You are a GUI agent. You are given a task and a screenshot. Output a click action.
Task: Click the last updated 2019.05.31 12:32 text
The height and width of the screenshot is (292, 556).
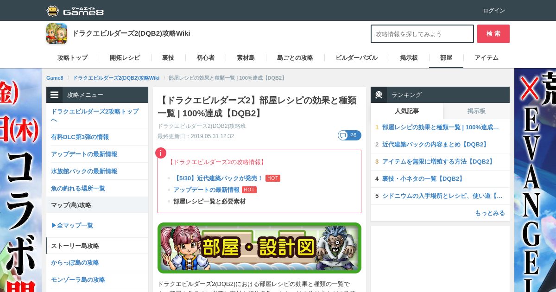(196, 136)
